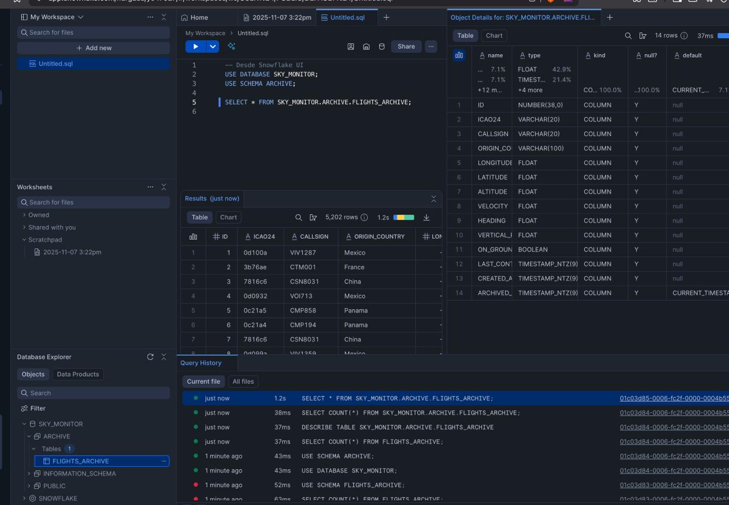Click the Copilot sparkle icon in editor toolbar
729x505 pixels.
pos(231,47)
